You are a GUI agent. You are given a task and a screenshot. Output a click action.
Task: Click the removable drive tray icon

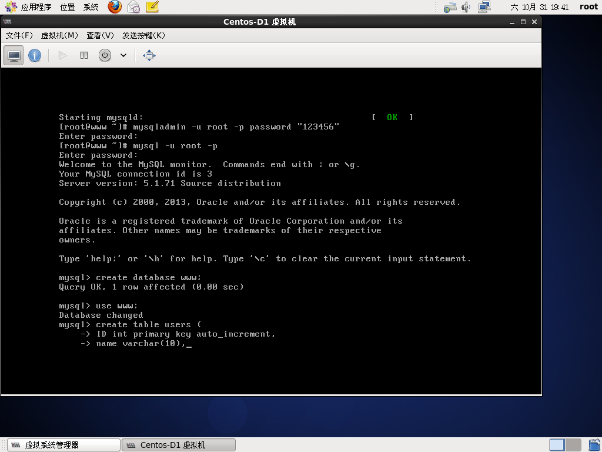click(x=450, y=7)
